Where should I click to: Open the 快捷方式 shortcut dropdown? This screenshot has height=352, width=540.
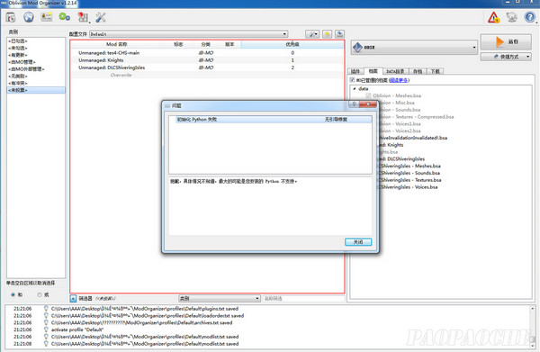point(506,57)
